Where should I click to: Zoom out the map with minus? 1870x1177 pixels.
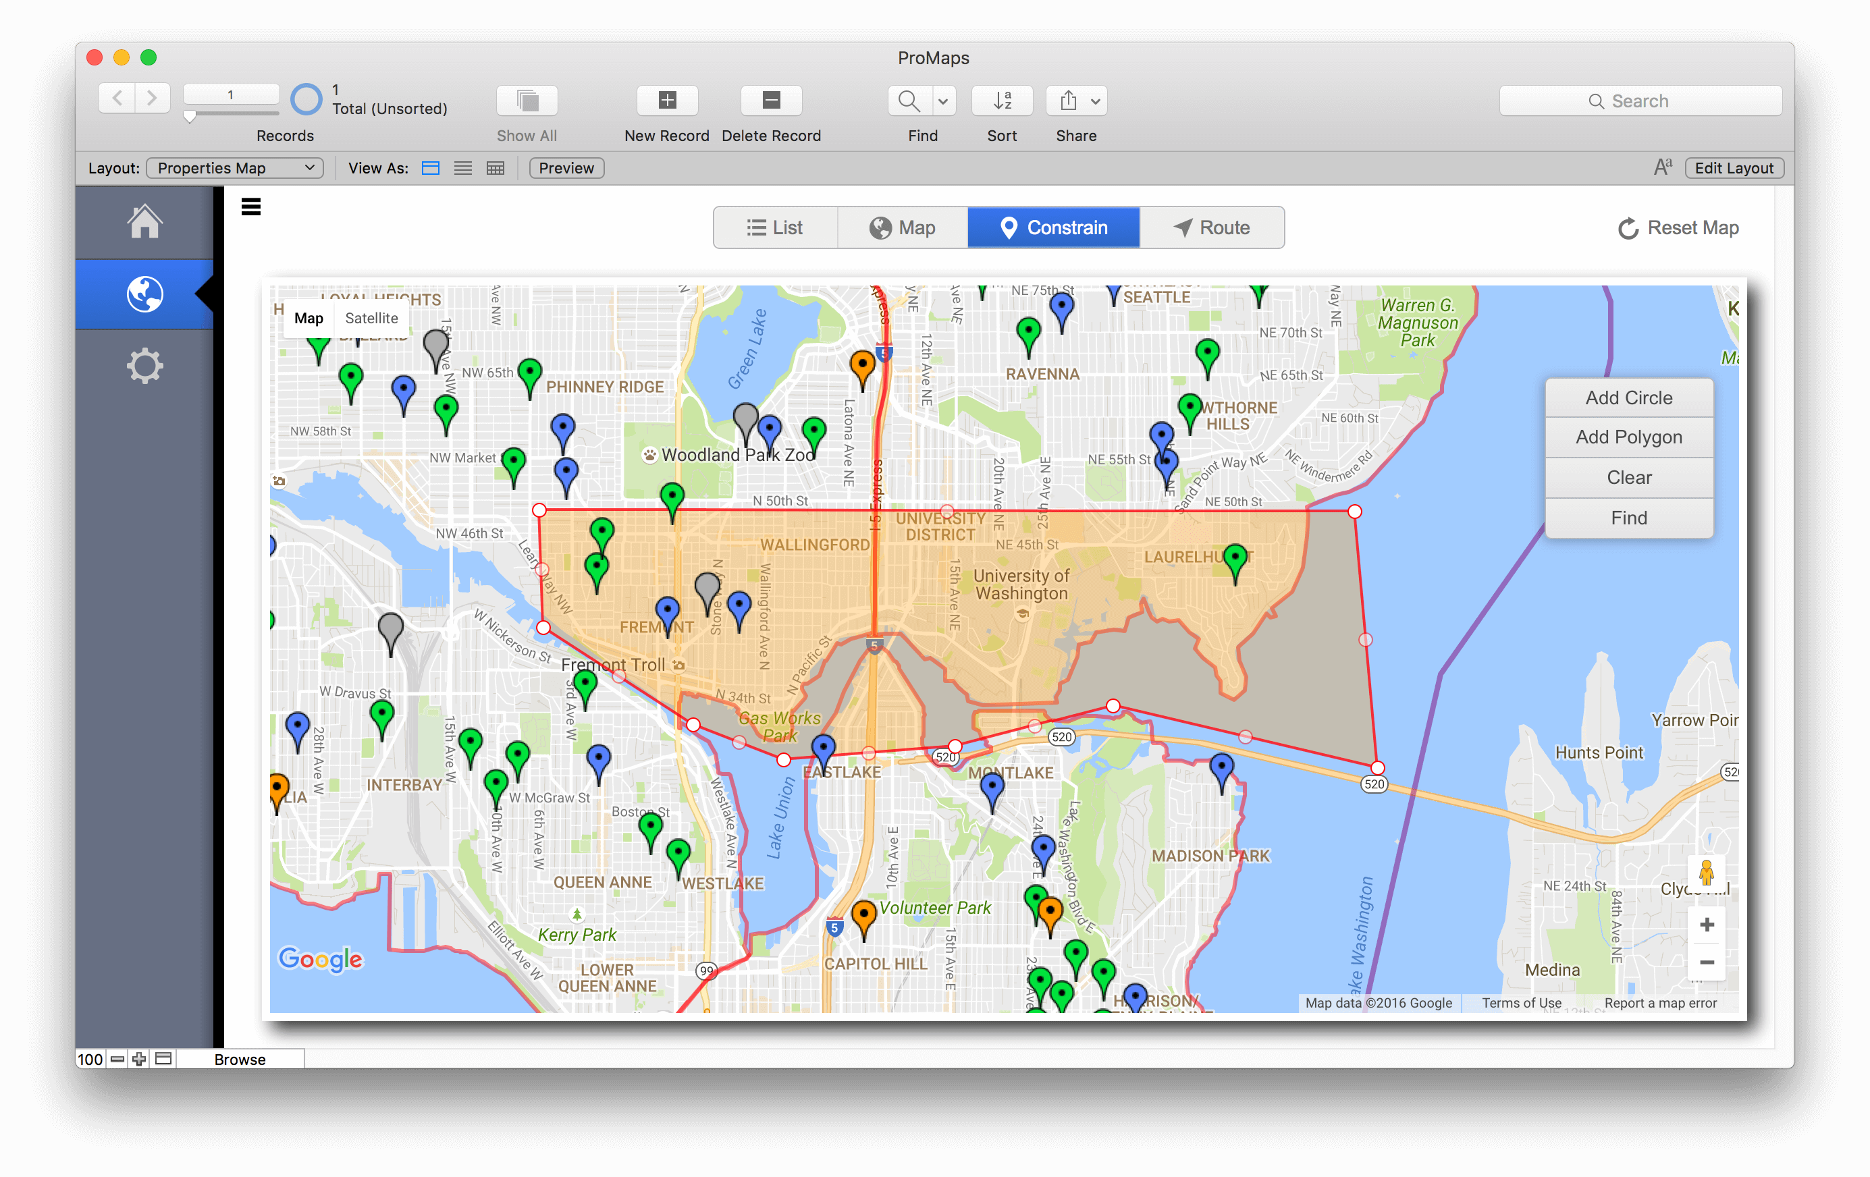(1707, 962)
